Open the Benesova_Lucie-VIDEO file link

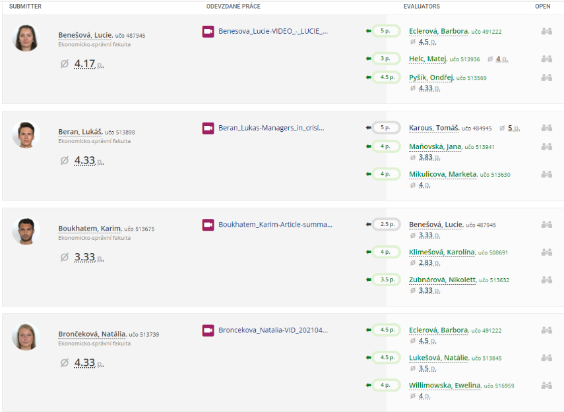click(x=272, y=31)
